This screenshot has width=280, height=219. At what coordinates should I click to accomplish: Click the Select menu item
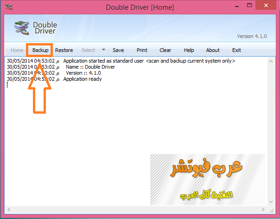tap(89, 50)
